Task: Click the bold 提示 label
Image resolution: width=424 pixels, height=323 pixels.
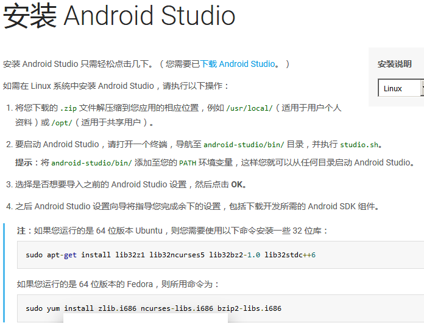Action: (23, 162)
